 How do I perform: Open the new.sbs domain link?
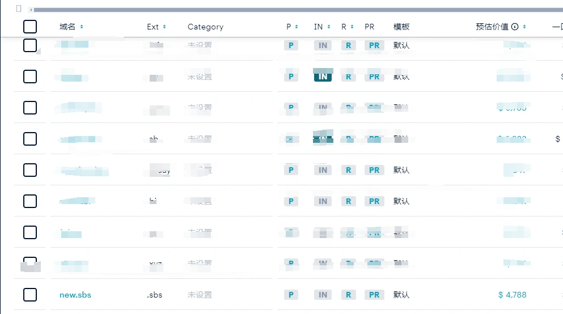pos(75,295)
